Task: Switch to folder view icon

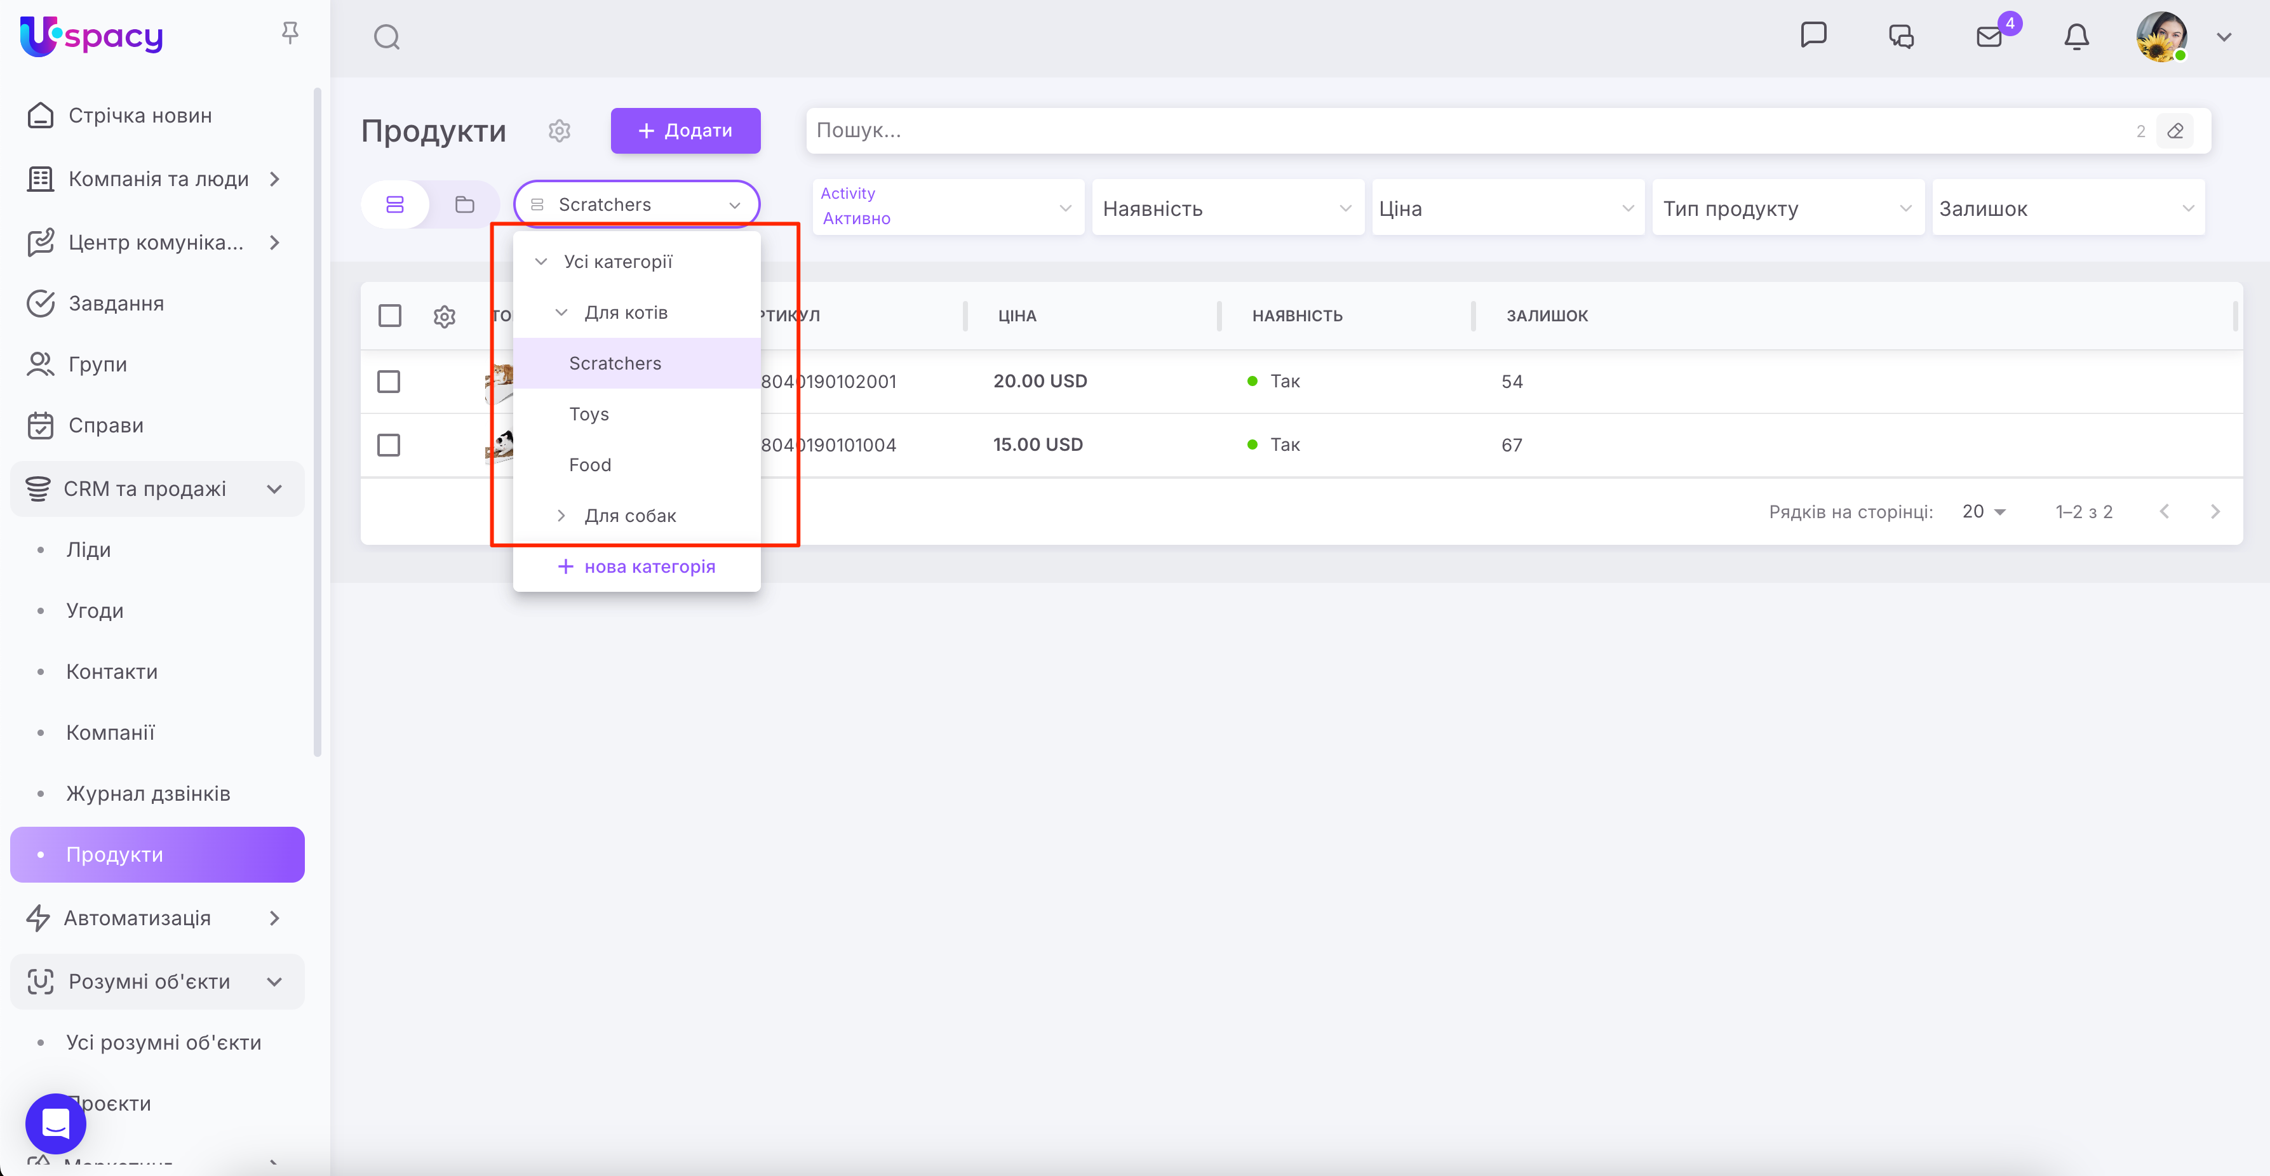Action: [464, 205]
